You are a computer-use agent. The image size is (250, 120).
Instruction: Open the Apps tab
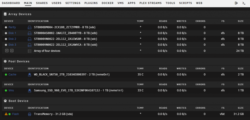[131, 3]
